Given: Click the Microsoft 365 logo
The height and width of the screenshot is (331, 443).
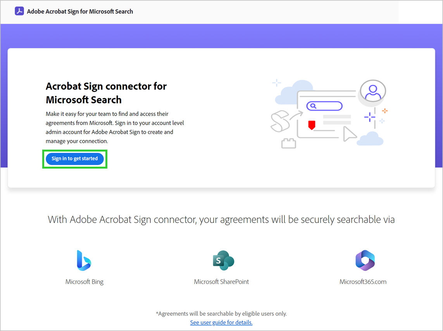Looking at the screenshot, I should (365, 260).
